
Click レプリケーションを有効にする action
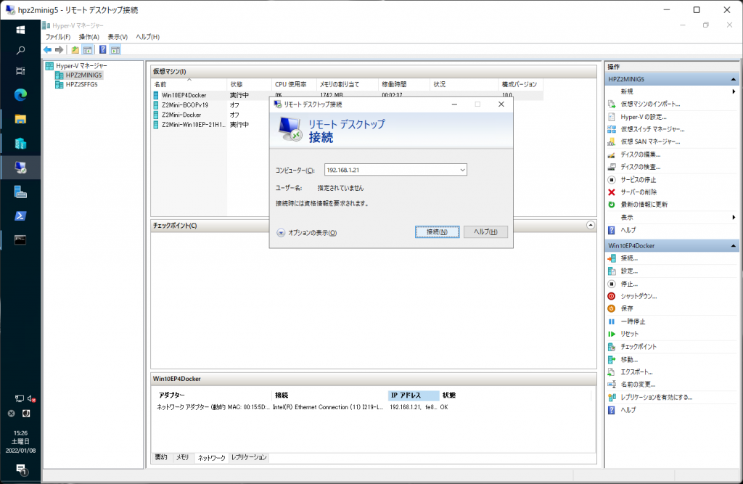tap(656, 397)
